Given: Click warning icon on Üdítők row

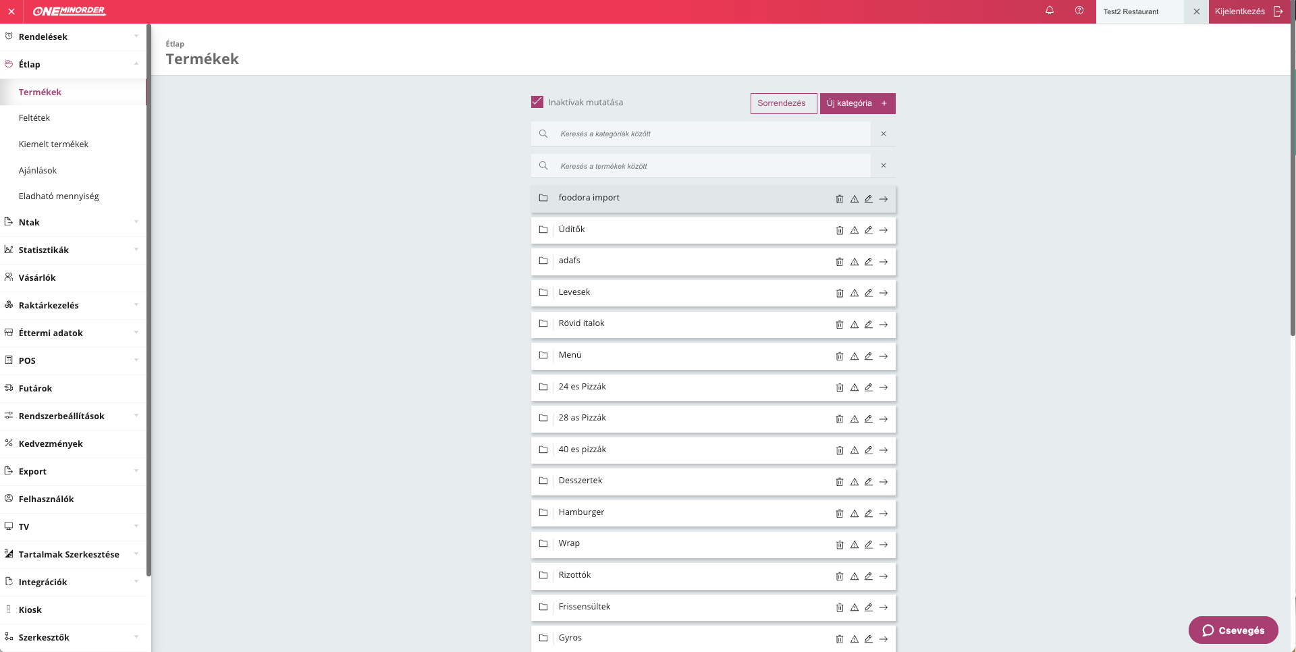Looking at the screenshot, I should (x=854, y=230).
